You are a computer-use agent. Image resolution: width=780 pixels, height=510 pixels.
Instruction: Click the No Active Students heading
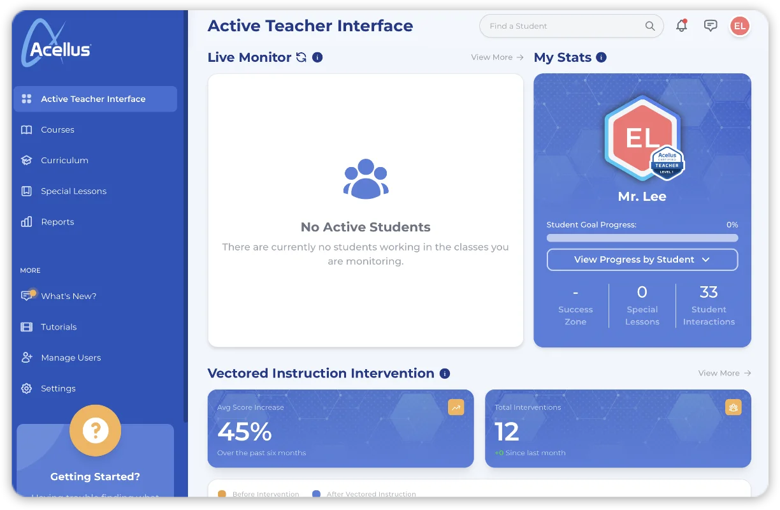(x=366, y=227)
